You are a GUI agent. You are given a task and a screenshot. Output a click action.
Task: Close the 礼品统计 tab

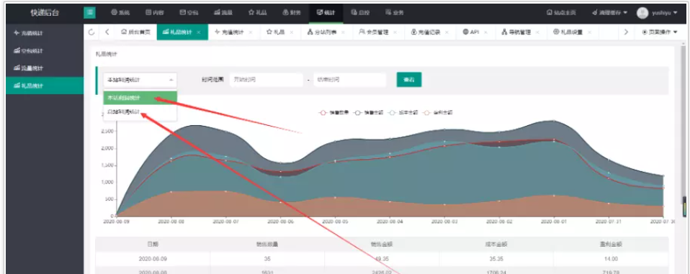(x=199, y=32)
